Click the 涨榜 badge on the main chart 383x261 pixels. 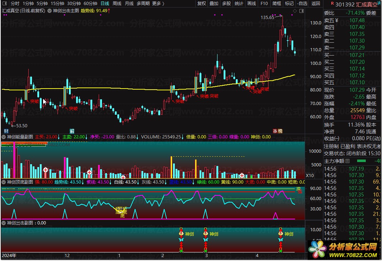click(278, 131)
